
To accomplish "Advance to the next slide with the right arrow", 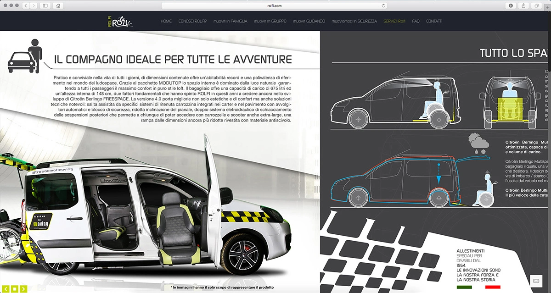I will coord(23,289).
